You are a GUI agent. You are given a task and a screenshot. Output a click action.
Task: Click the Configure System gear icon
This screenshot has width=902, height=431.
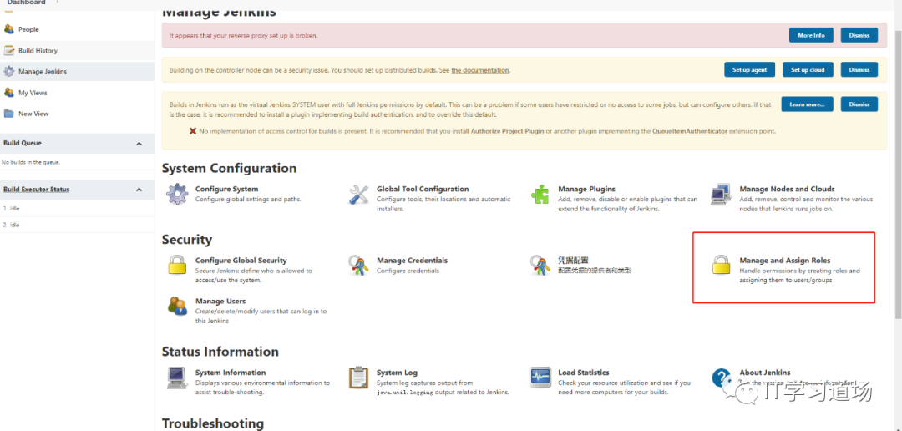(177, 195)
